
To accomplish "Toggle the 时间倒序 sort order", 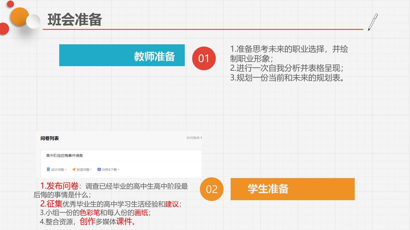I will tap(194, 138).
